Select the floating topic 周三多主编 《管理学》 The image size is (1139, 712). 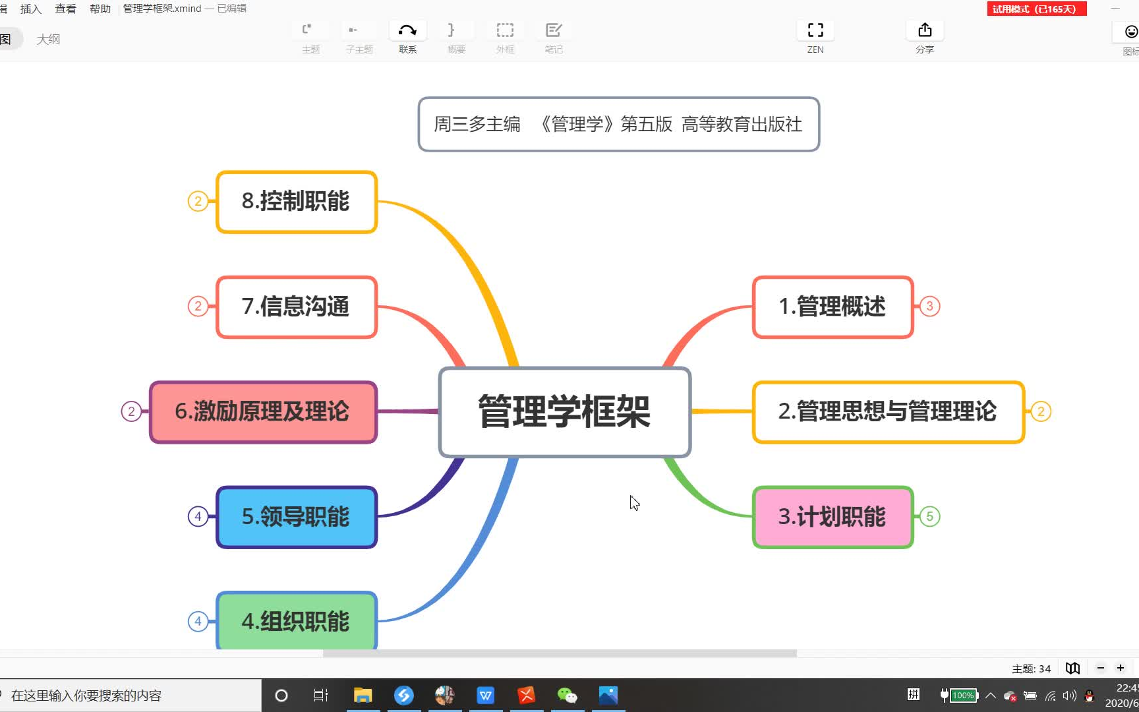click(618, 124)
